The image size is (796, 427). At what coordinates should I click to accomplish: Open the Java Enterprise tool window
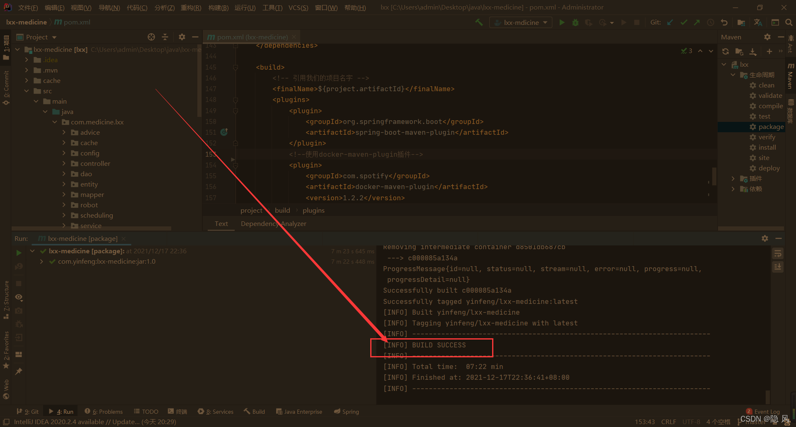tap(299, 412)
